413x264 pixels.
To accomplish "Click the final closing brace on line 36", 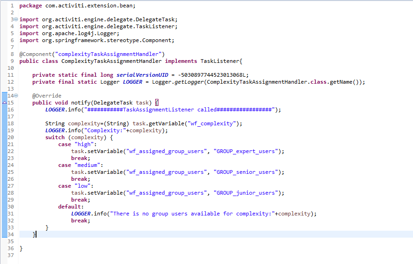I will [21, 248].
